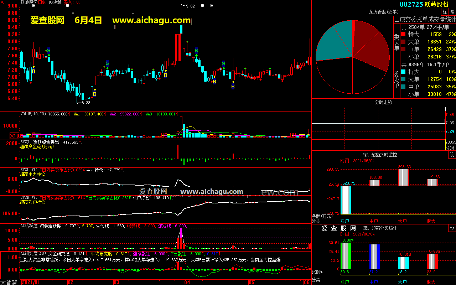Click the 委卖单 大单 teal legend swatch

[403, 79]
